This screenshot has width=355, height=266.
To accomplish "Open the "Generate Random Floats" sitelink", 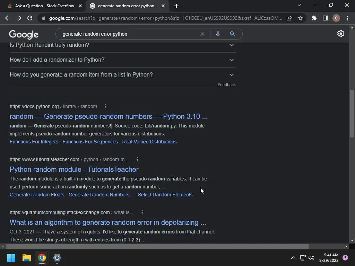I will (37, 195).
